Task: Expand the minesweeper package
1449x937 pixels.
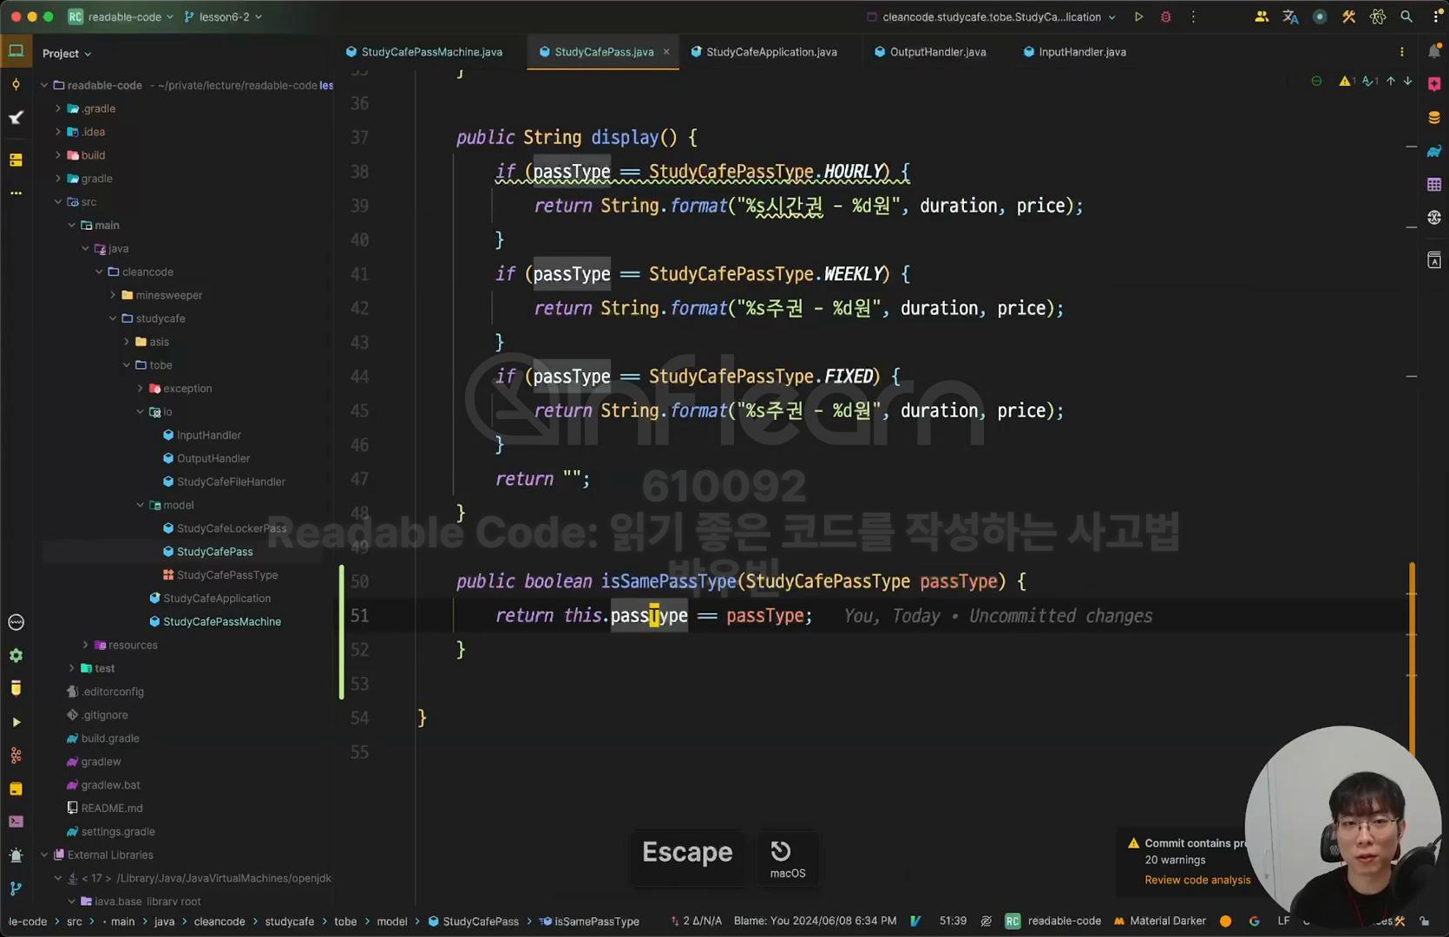Action: point(113,295)
